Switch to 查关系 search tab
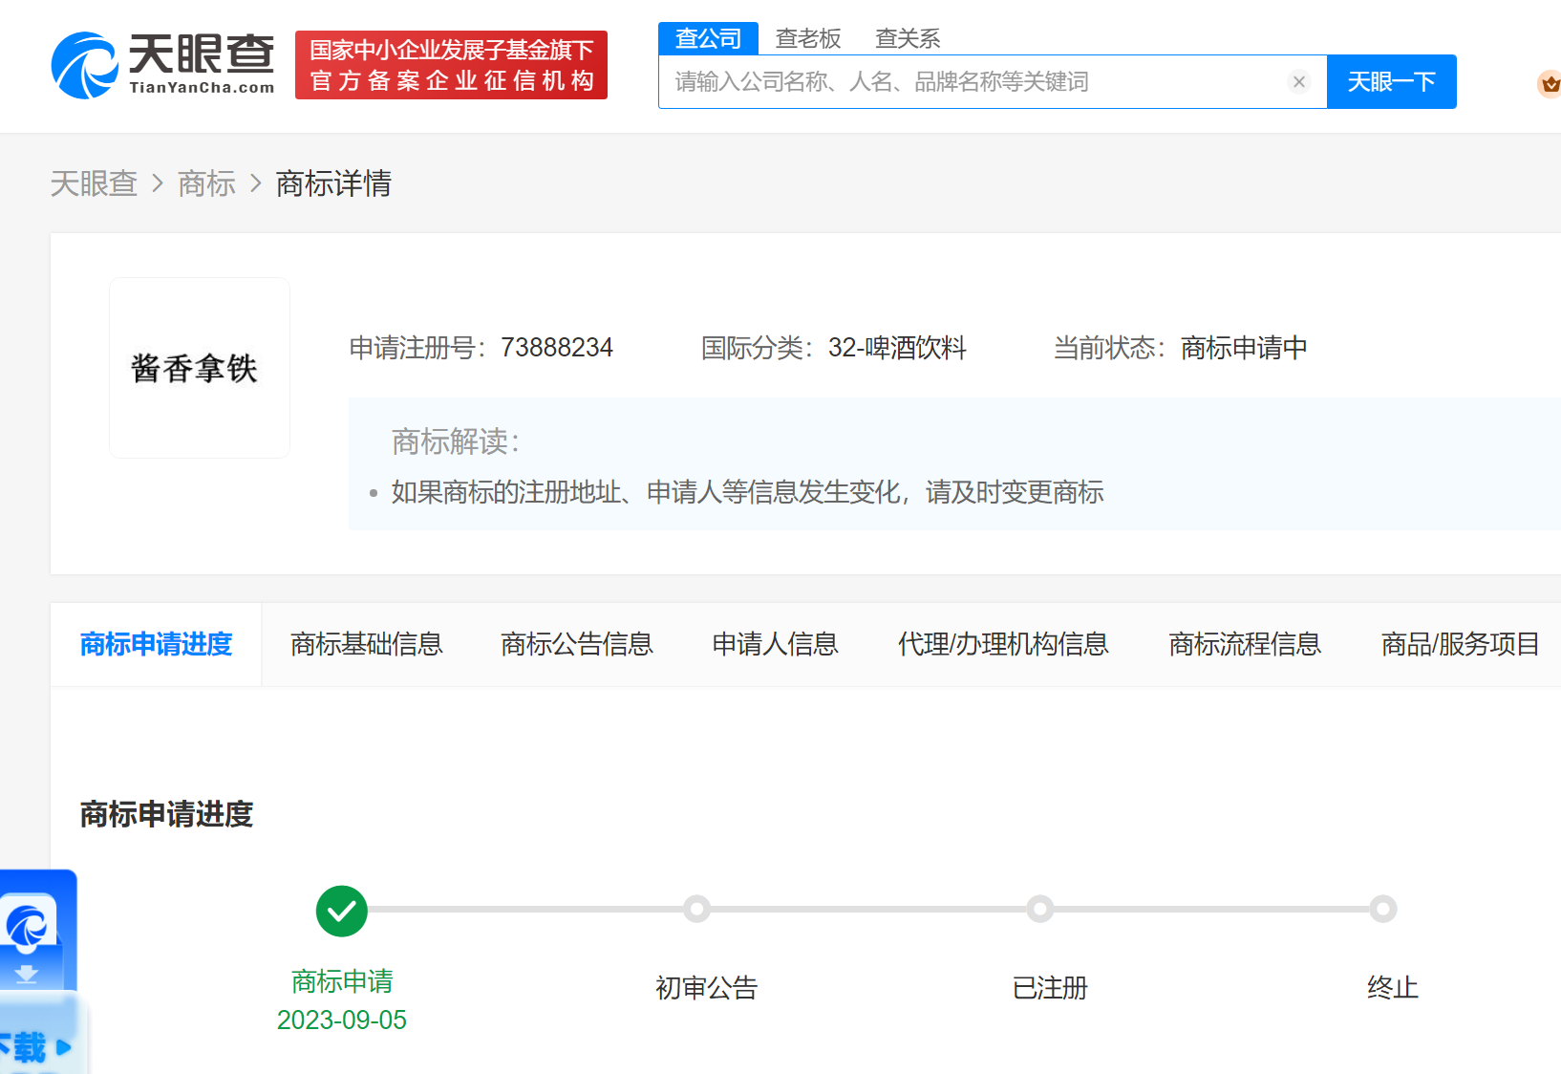1561x1074 pixels. click(x=908, y=38)
